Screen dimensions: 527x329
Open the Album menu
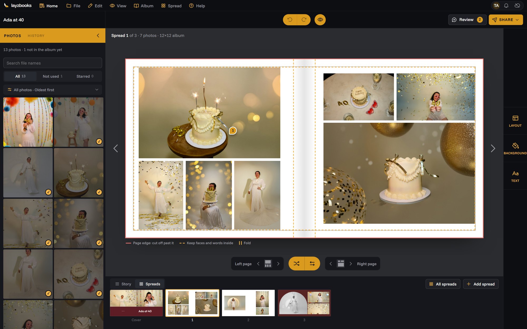tap(144, 6)
